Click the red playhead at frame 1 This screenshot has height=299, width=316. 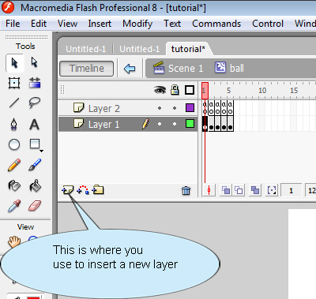[x=205, y=91]
